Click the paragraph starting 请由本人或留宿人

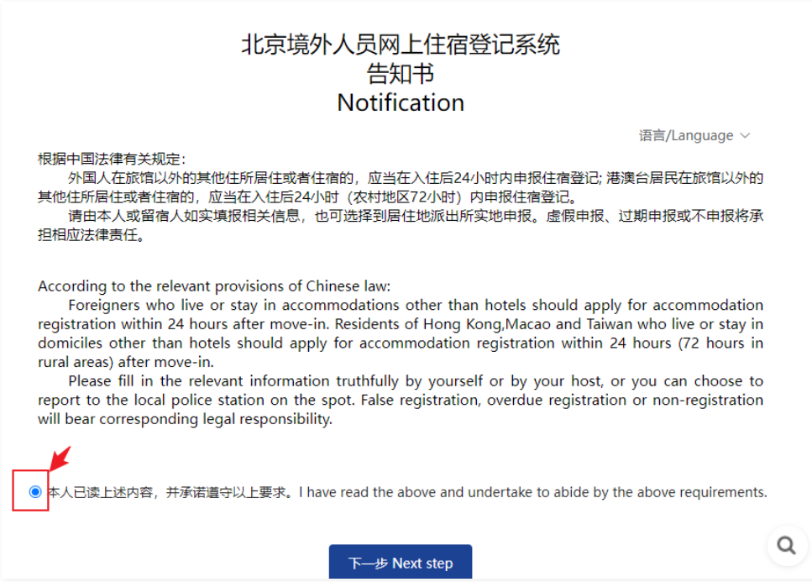(401, 225)
